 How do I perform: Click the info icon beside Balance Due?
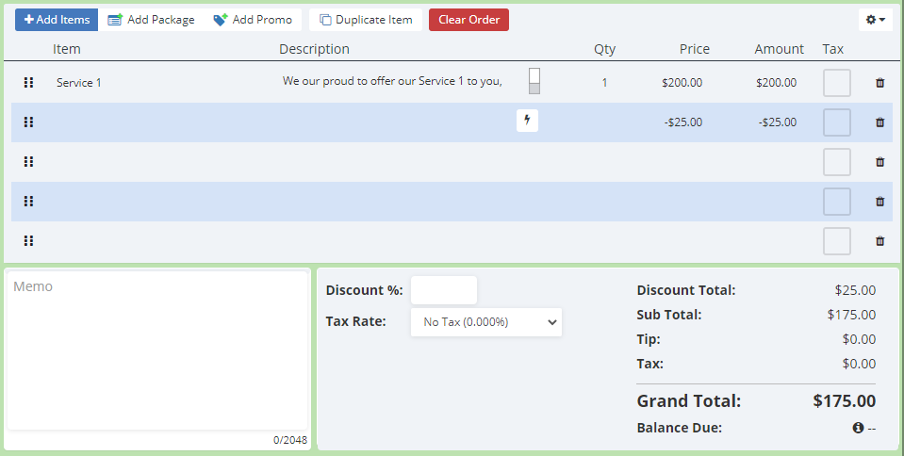858,428
